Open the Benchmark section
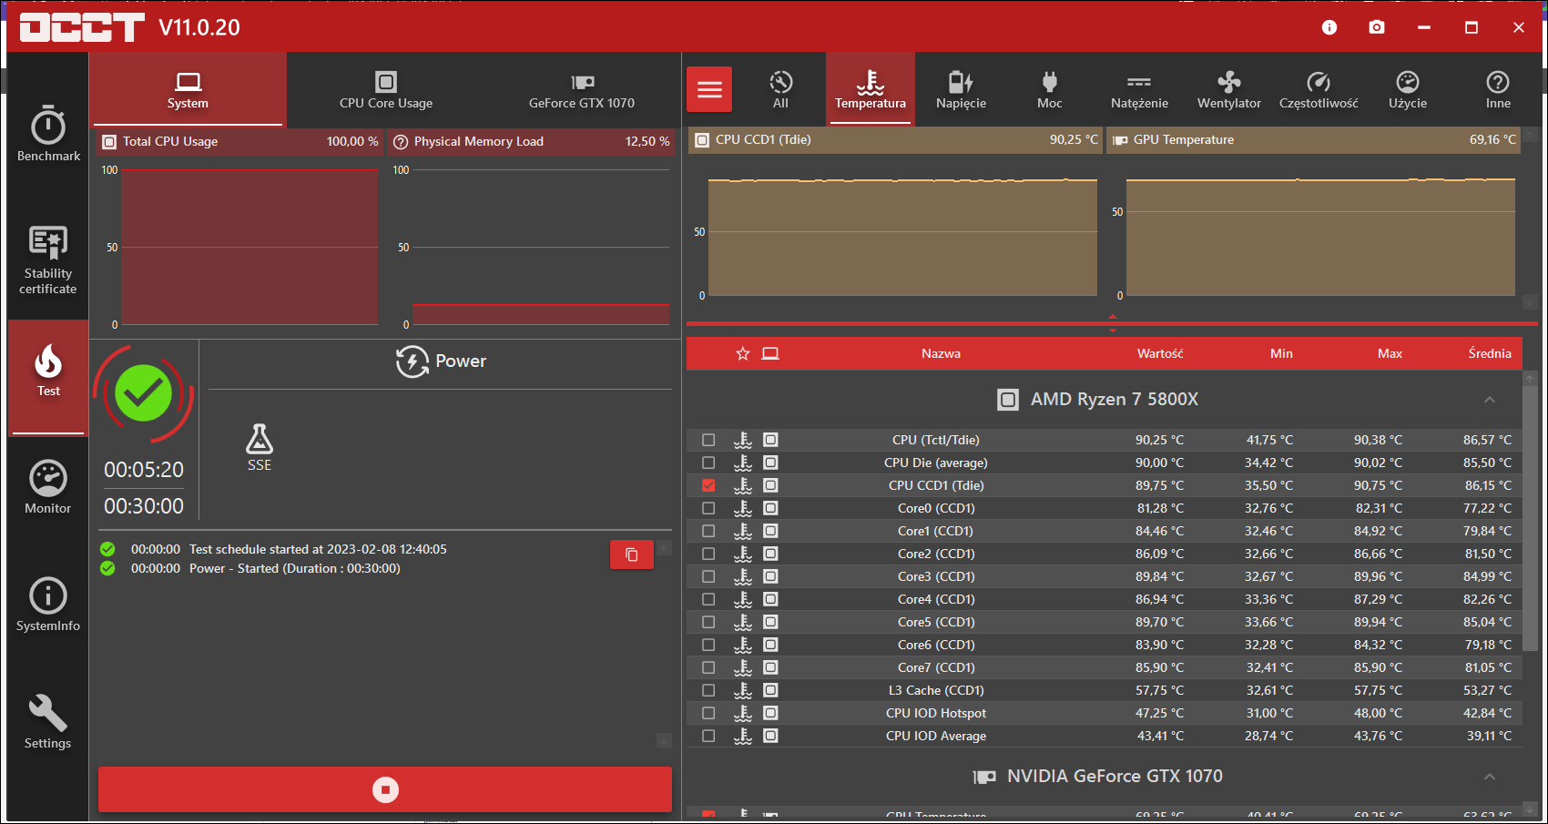This screenshot has height=824, width=1548. (48, 134)
